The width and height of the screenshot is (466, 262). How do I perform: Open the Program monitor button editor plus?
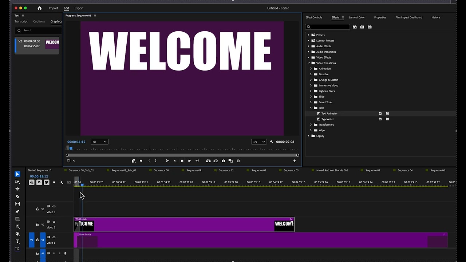[295, 161]
